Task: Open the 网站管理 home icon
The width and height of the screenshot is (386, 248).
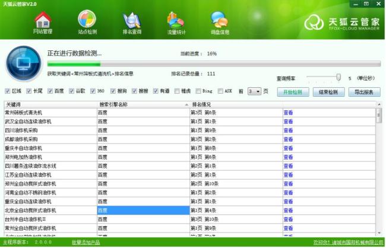Action: (x=43, y=23)
